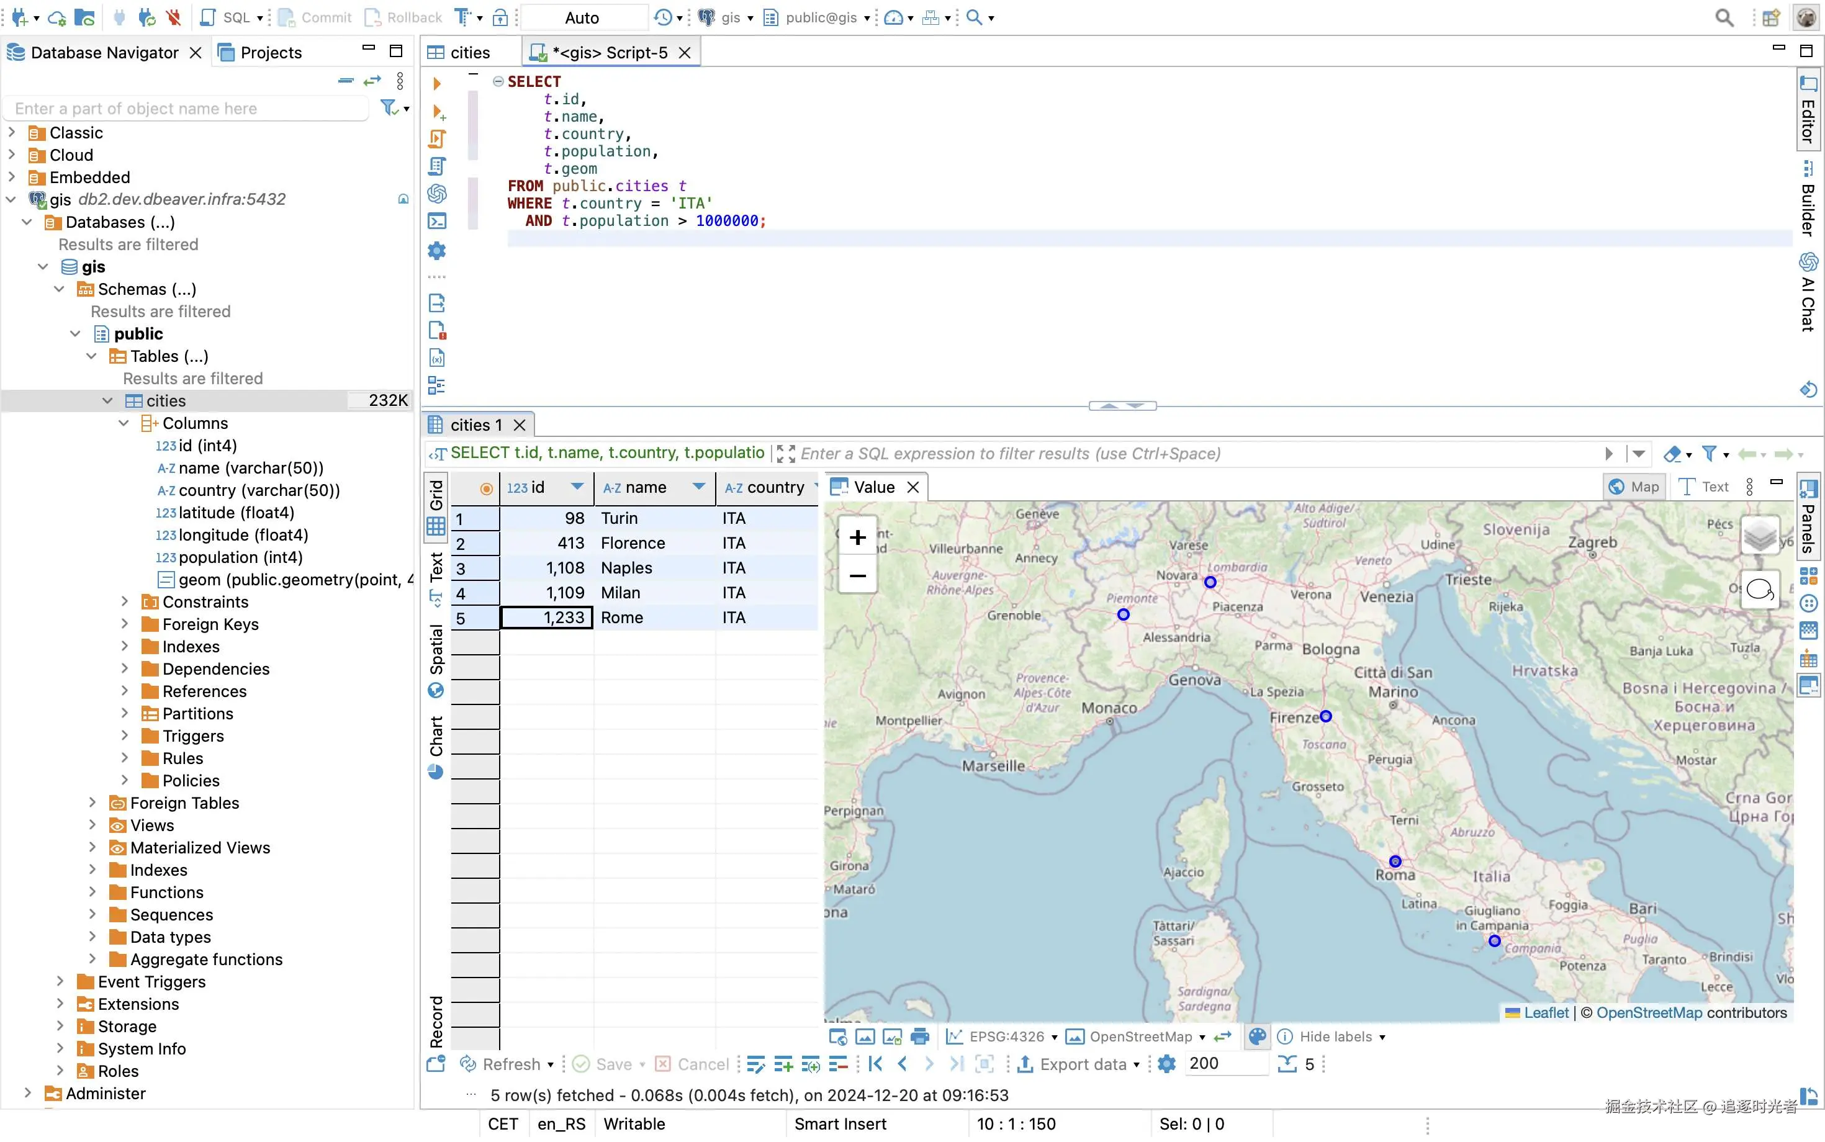Open the Projects tab

[x=269, y=52]
